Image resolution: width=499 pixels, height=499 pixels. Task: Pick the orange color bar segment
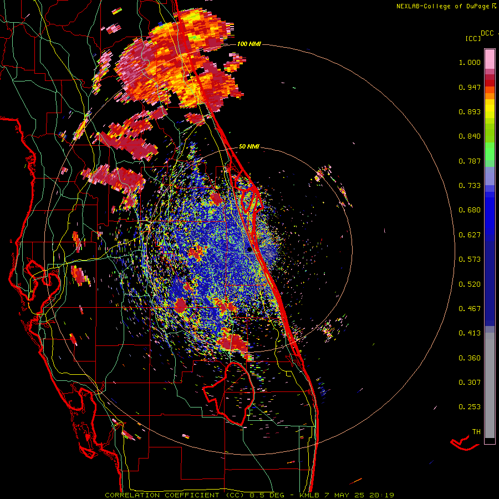[490, 96]
